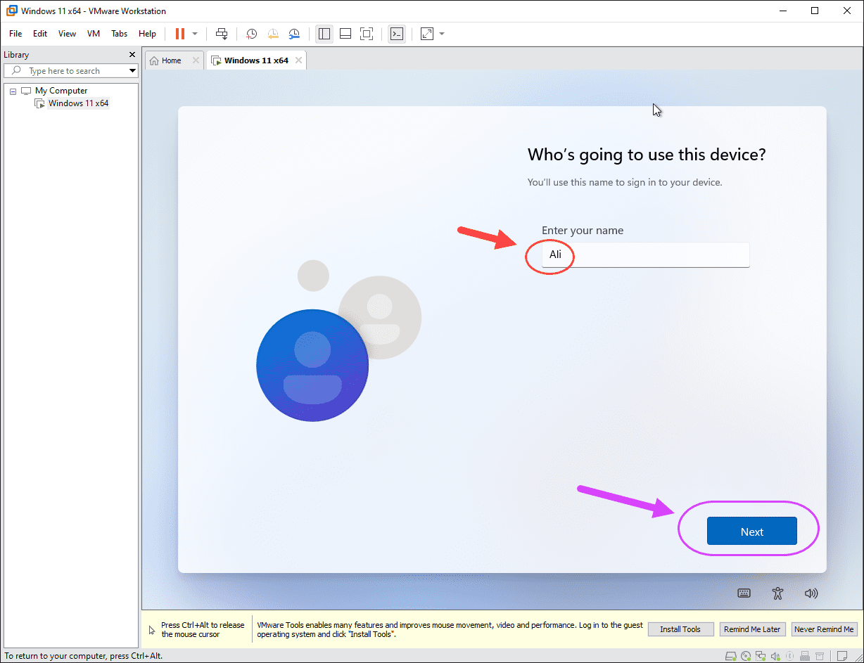864x663 pixels.
Task: Click the stretch guest display icon
Action: 427,34
